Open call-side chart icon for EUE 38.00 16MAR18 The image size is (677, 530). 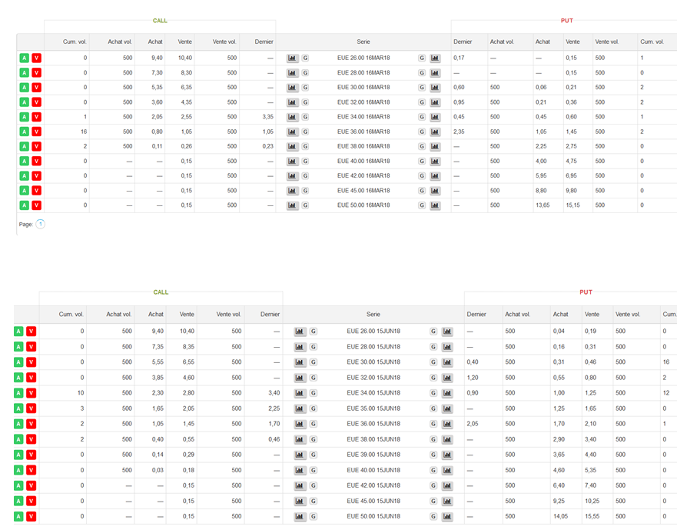(292, 147)
